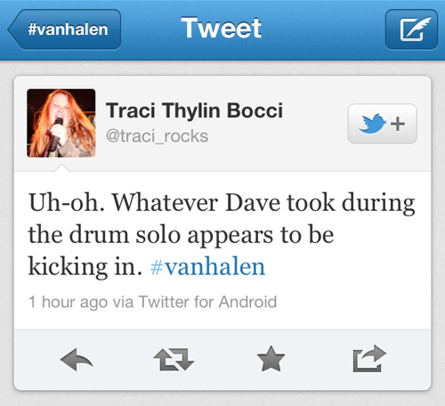This screenshot has height=406, width=445.
Task: Tap the word 'Dave' in the tweet
Action: point(253,203)
